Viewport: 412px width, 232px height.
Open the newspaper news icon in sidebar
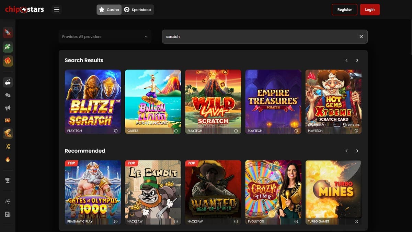[x=8, y=214]
